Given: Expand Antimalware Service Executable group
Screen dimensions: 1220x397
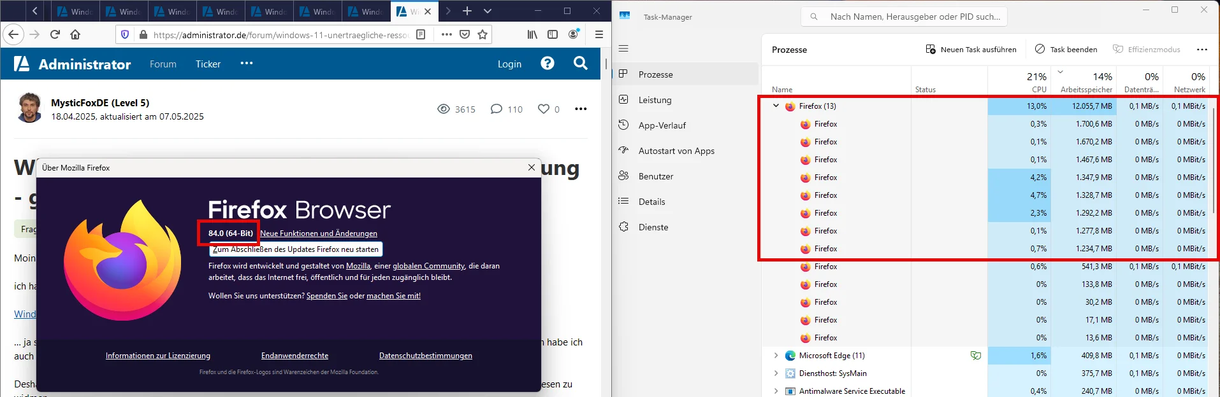Looking at the screenshot, I should pos(776,391).
